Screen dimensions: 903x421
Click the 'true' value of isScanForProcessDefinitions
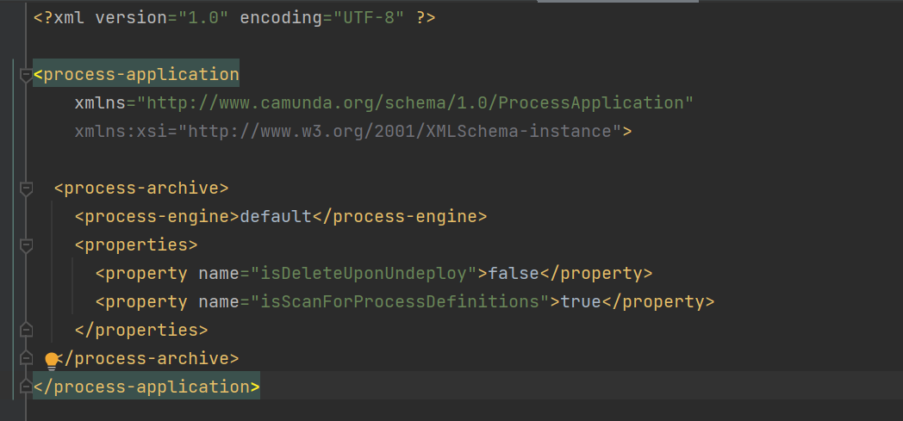(581, 302)
